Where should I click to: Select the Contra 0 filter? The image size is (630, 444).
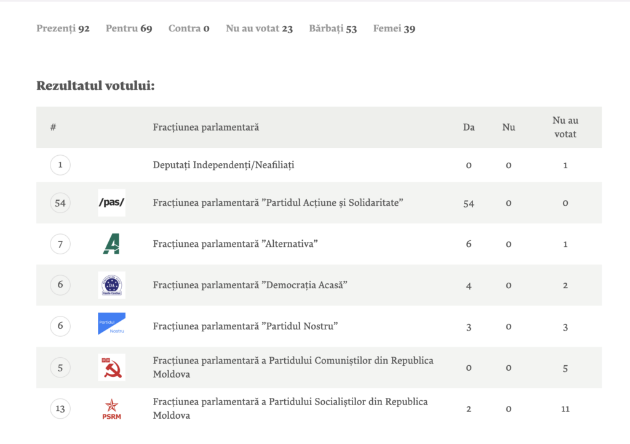(189, 28)
